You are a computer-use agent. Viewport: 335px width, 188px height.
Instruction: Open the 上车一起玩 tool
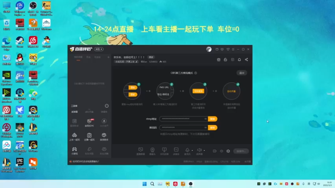[75, 137]
